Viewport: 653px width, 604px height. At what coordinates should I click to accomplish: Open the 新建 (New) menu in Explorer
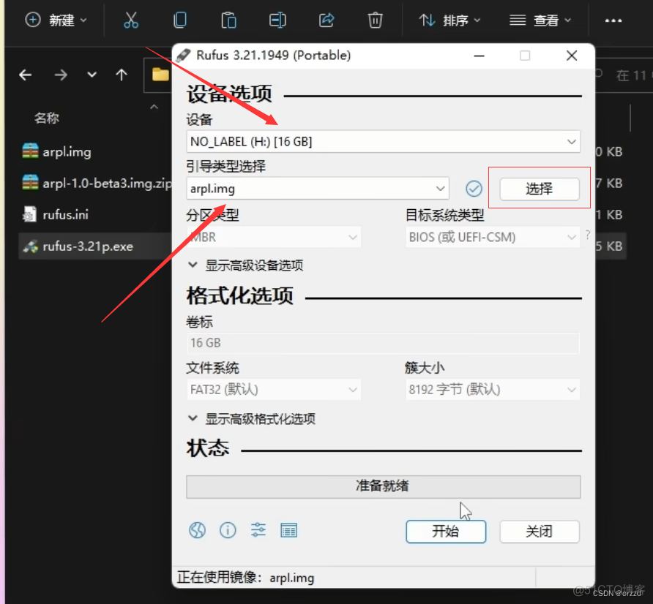point(56,20)
